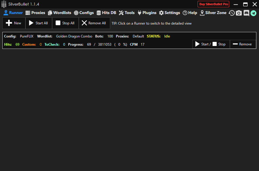Image resolution: width=259 pixels, height=171 pixels.
Task: Go to the Configs tab
Action: (x=84, y=13)
